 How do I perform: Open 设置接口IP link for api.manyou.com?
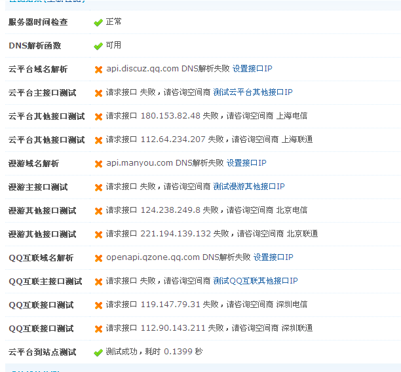coord(246,163)
